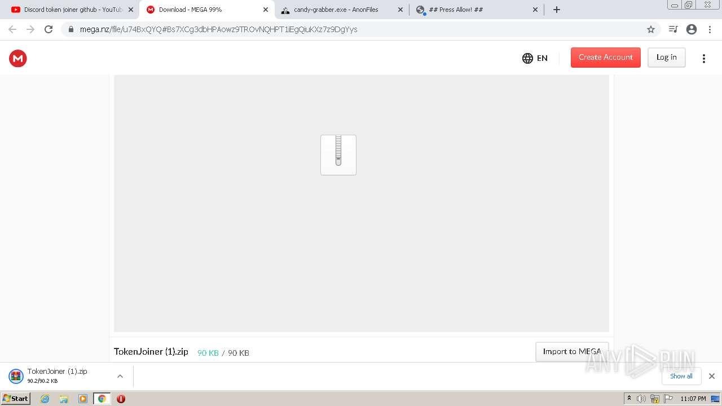Go back in browser history
Viewport: 722px width, 406px height.
click(x=12, y=29)
